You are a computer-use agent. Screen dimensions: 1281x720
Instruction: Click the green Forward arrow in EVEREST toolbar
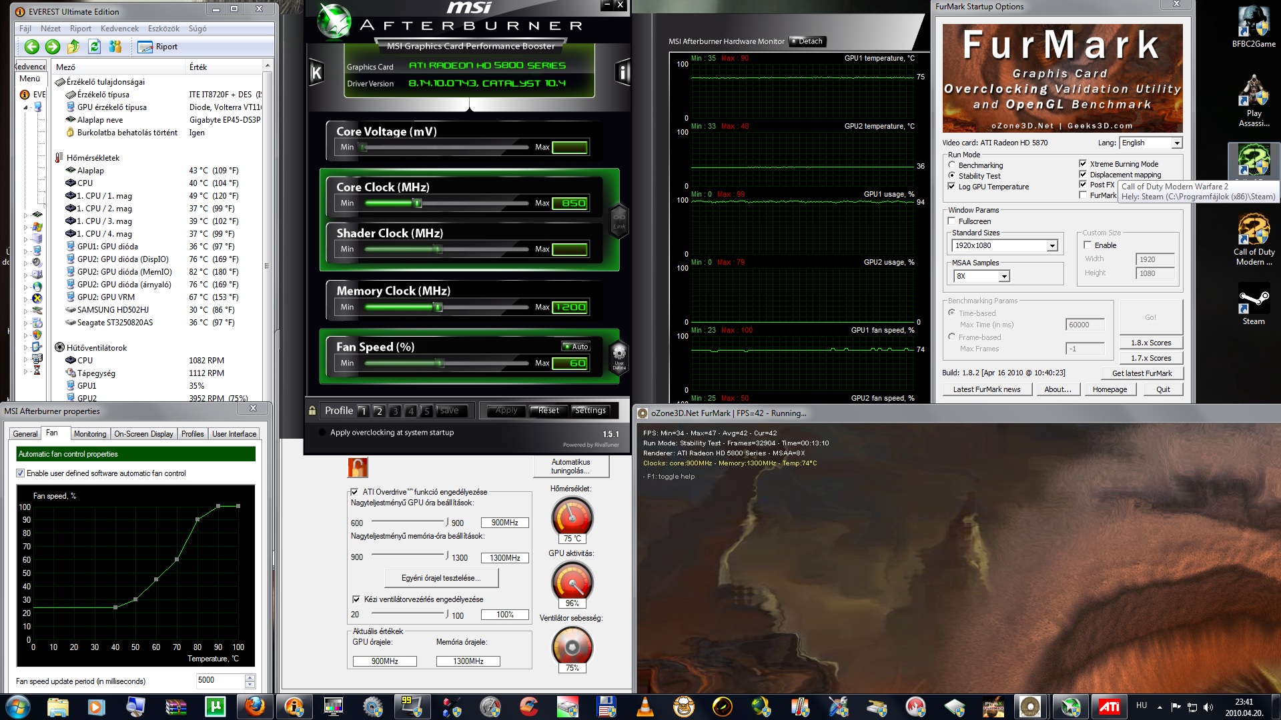pyautogui.click(x=53, y=47)
